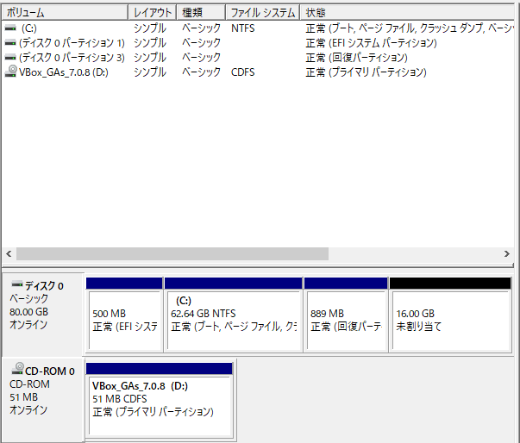Select VBox_GAs_7.0.8 (D:) 51 MB CDFS block
The image size is (520, 443).
click(x=160, y=400)
